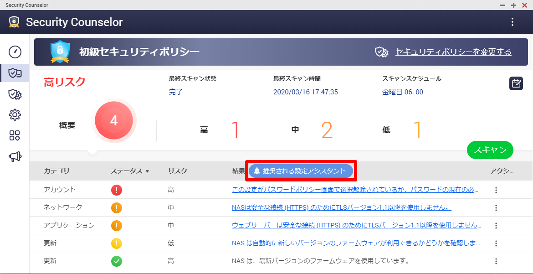Open the Overview dashboard gauge icon
Viewport: 533px width, 274px height.
point(15,52)
